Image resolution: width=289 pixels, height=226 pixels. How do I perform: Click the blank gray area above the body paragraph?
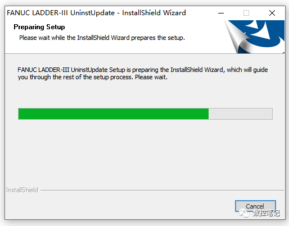click(x=145, y=60)
